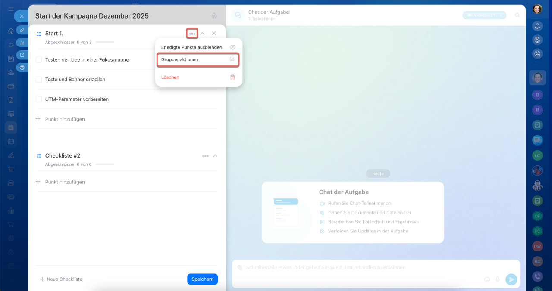Open the three-dots menu for Checkliste #2

(x=205, y=156)
